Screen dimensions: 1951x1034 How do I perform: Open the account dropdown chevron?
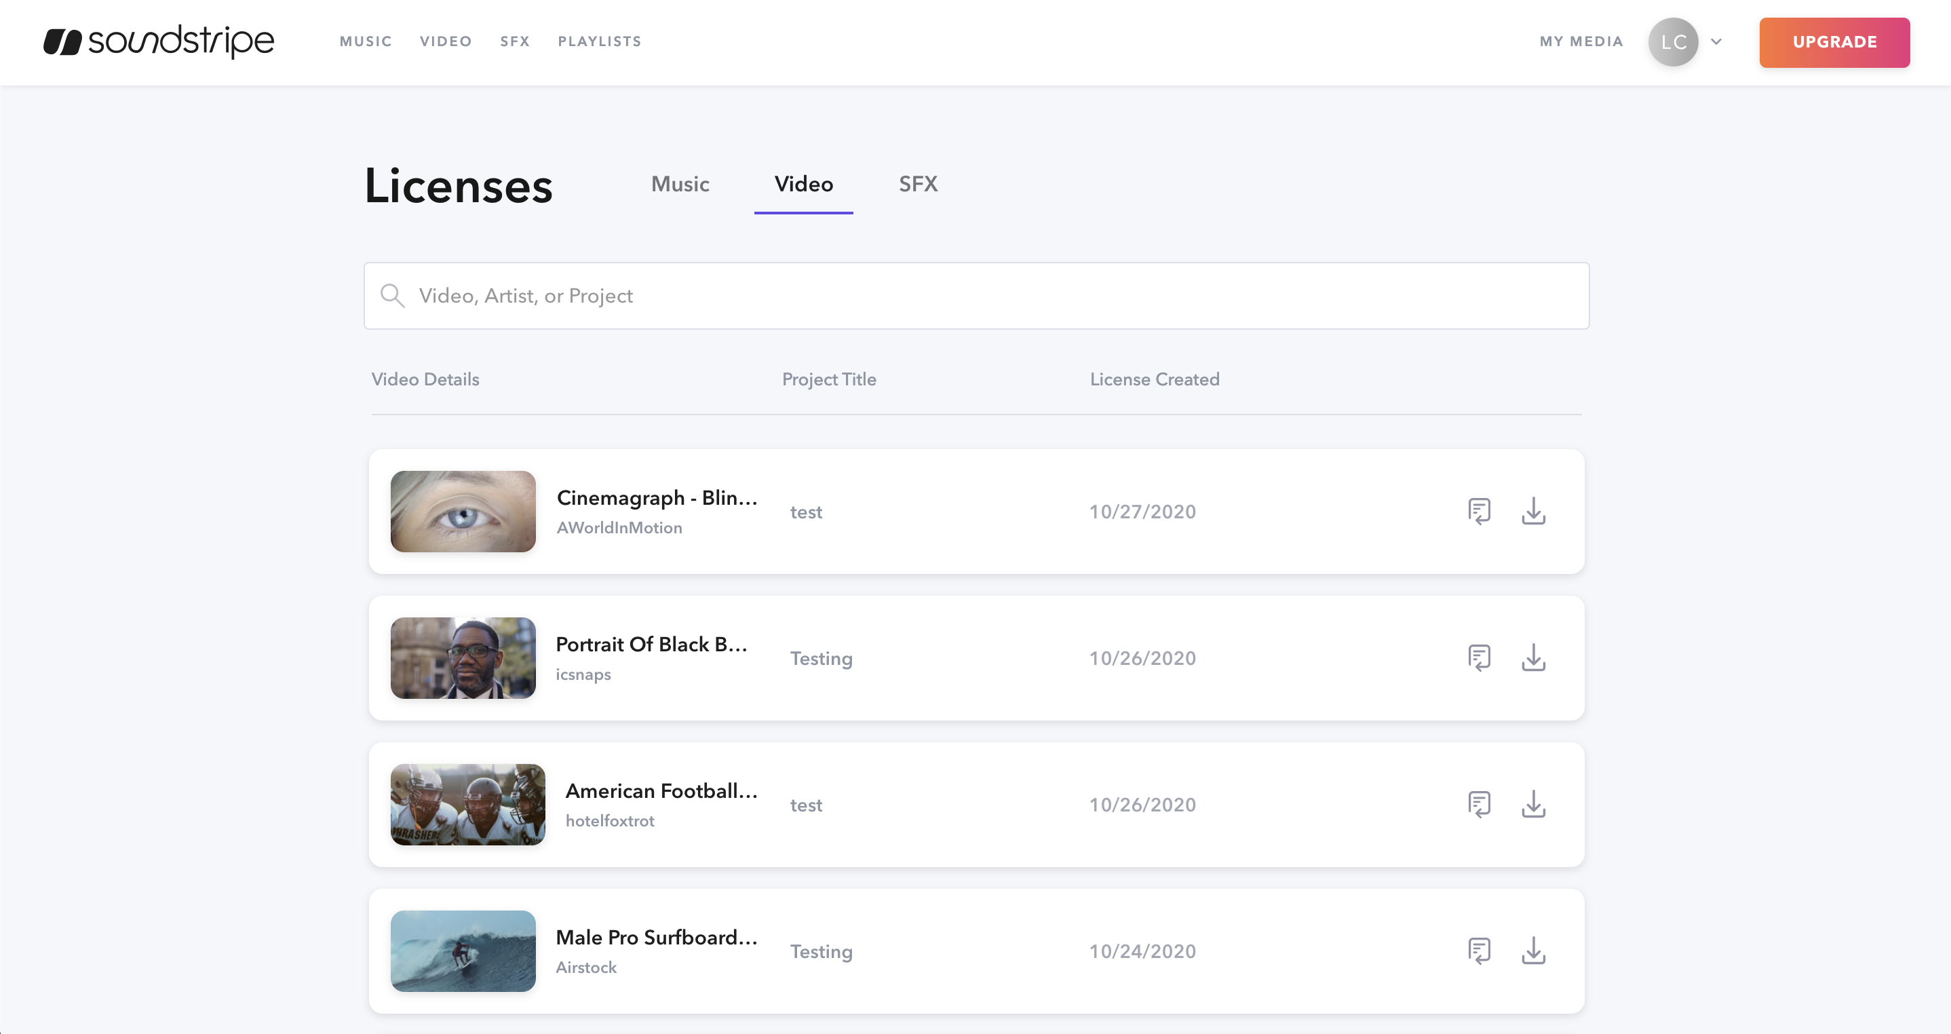[x=1716, y=43]
